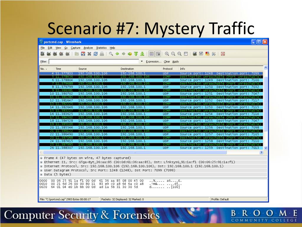Open a capture file folder icon
The image size is (302, 227).
coord(77,54)
